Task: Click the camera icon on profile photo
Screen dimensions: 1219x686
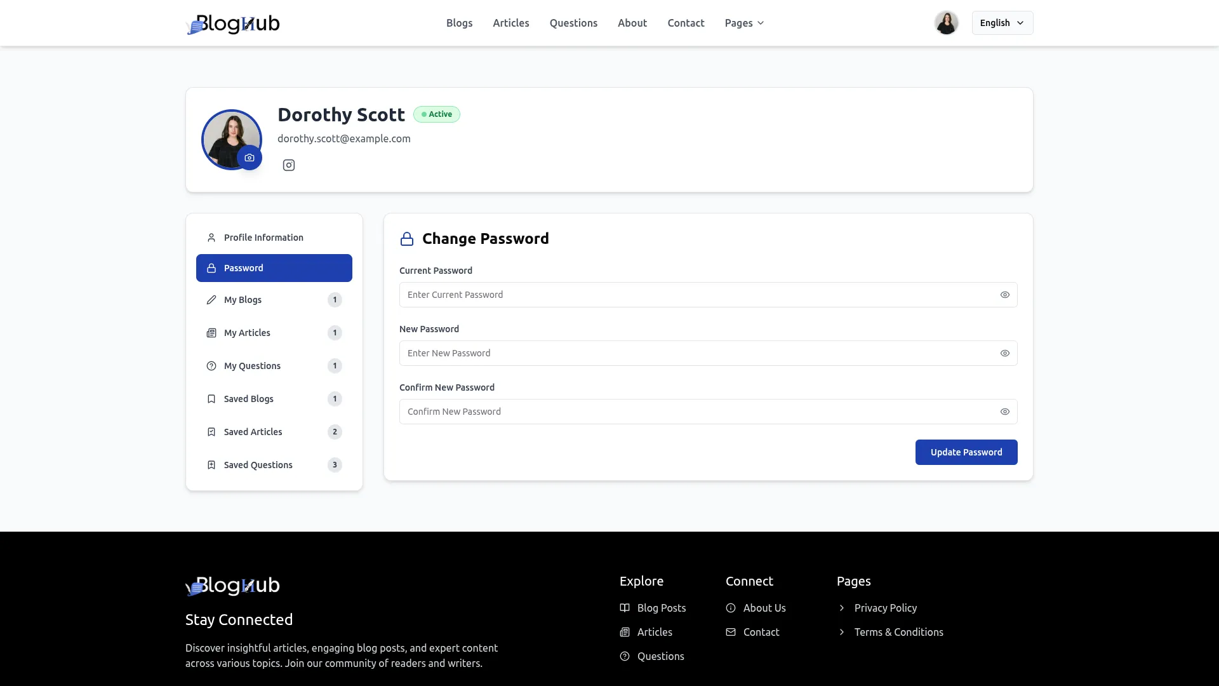Action: click(250, 158)
